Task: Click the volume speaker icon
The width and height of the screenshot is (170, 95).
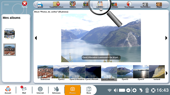Action: (116, 90)
